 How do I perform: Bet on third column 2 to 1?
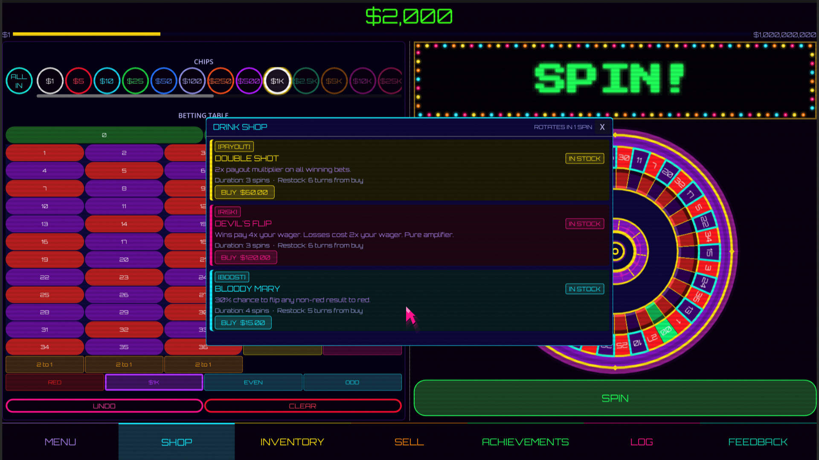(x=203, y=365)
